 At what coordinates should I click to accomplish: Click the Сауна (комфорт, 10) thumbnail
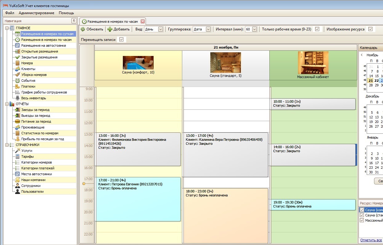point(138,62)
